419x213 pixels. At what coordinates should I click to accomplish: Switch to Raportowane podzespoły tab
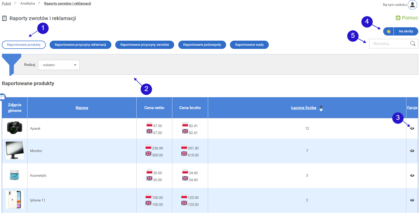coord(202,45)
